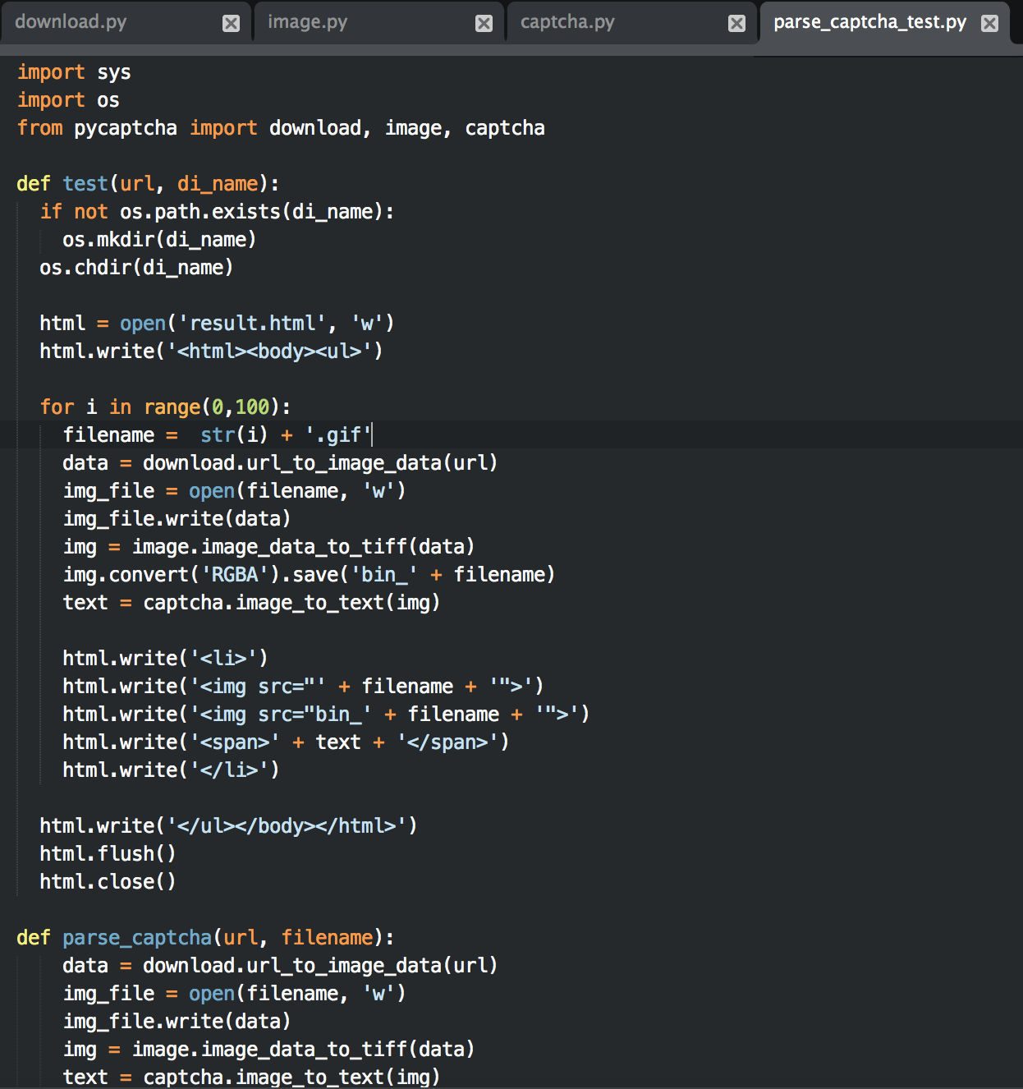Select the parse_captcha_test.py tab
Image resolution: width=1023 pixels, height=1089 pixels.
869,22
